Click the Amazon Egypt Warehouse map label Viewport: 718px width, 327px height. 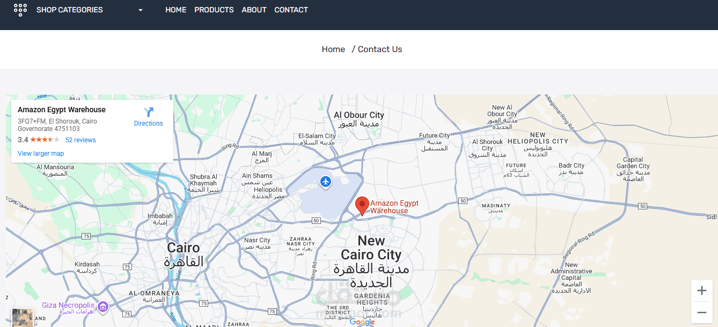(x=394, y=207)
